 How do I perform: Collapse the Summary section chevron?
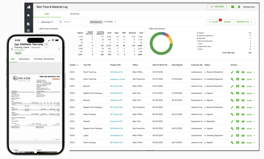38,22
